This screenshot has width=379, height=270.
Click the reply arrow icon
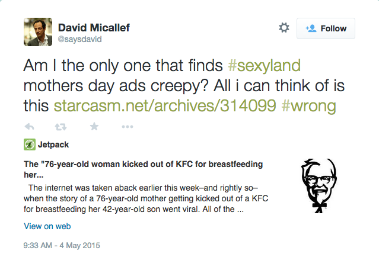(30, 127)
